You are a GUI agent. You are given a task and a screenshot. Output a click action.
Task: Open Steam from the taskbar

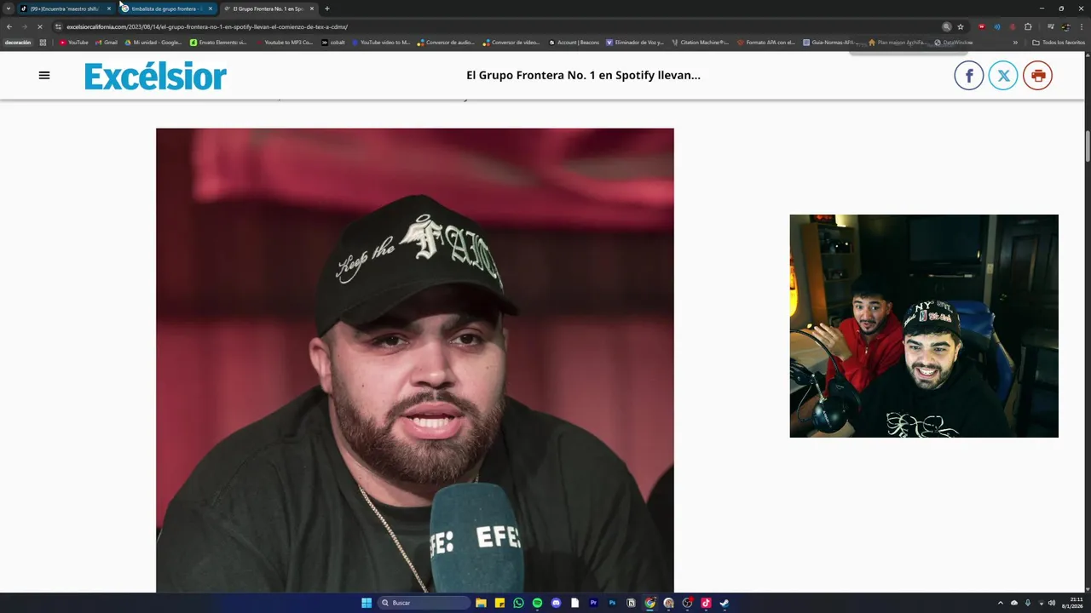tap(724, 603)
